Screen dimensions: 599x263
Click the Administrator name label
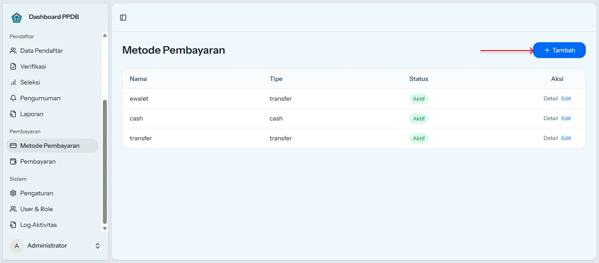[47, 245]
